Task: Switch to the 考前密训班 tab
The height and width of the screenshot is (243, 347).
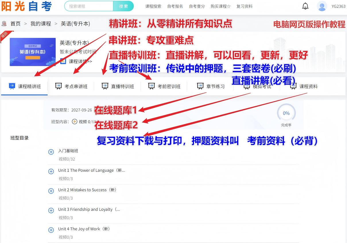Action: (x=169, y=86)
